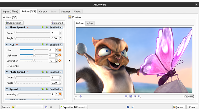Open the presets folder icon

point(13,107)
